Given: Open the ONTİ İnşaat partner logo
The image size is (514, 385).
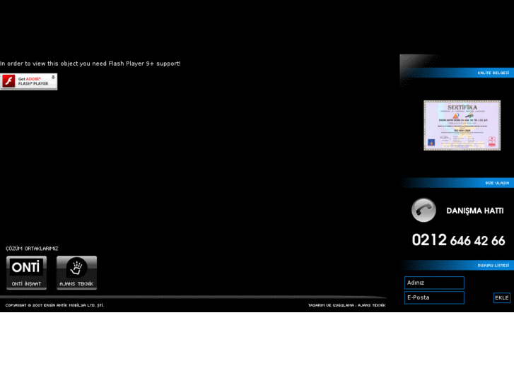Looking at the screenshot, I should pyautogui.click(x=26, y=273).
